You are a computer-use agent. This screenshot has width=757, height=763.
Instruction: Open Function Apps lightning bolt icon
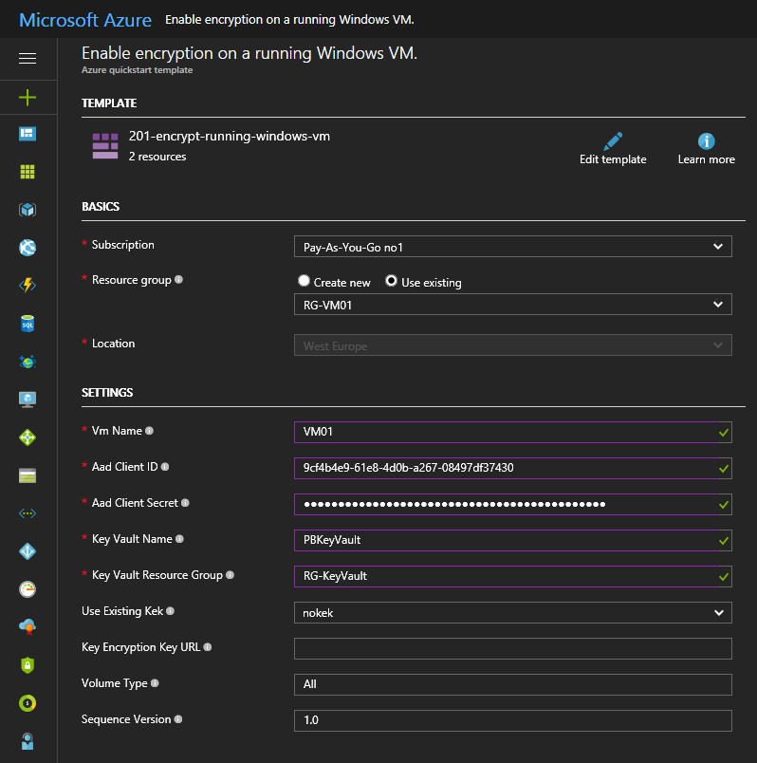point(28,286)
